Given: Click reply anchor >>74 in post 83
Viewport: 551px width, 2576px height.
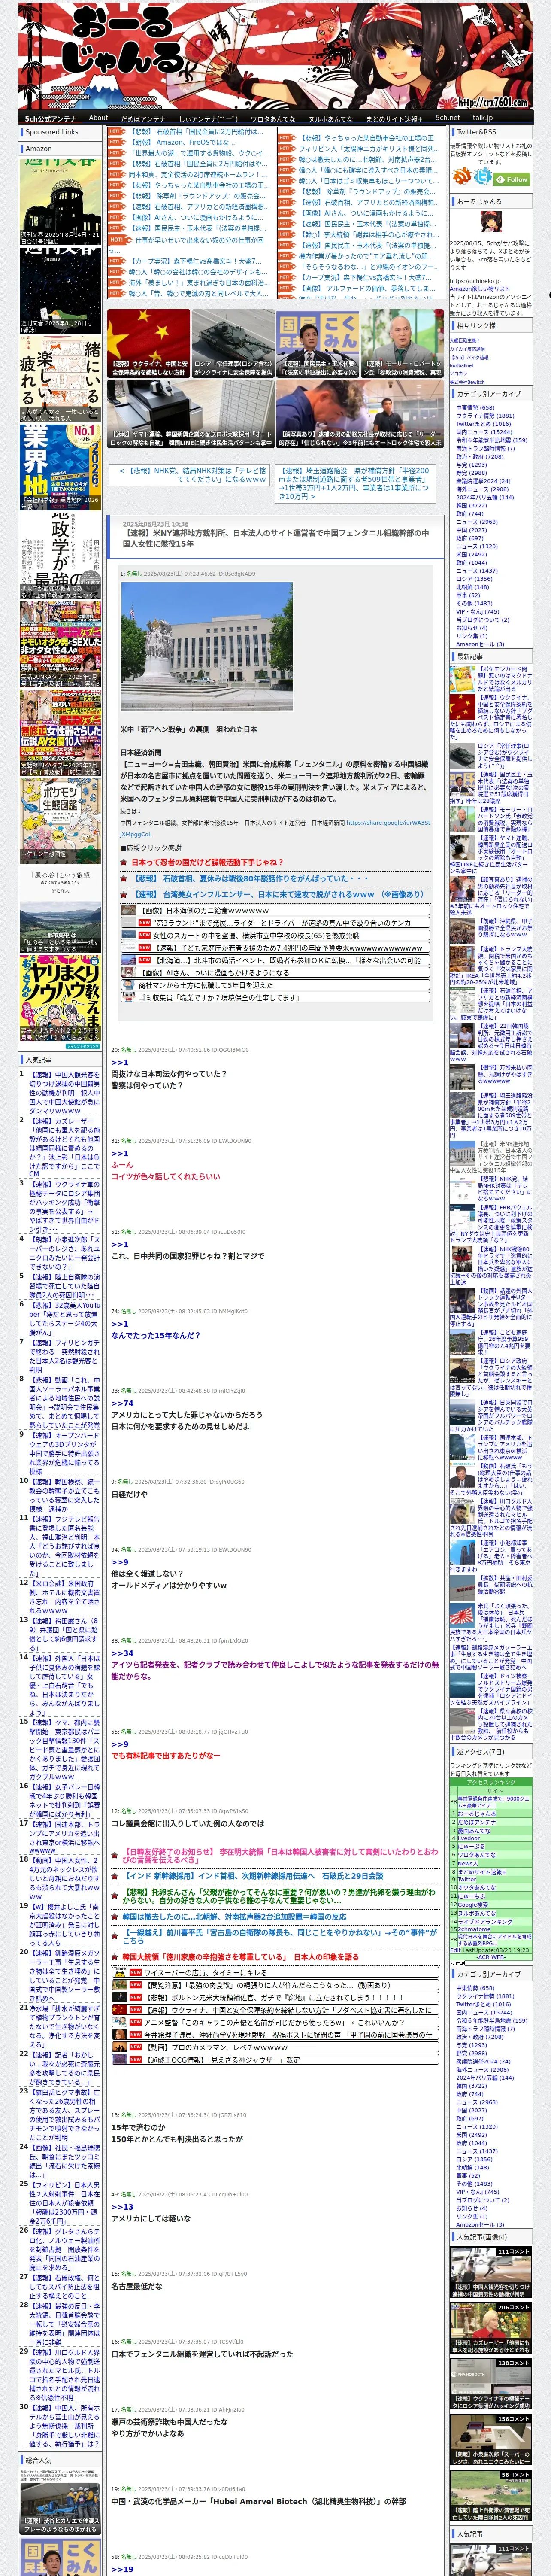Looking at the screenshot, I should (122, 1403).
